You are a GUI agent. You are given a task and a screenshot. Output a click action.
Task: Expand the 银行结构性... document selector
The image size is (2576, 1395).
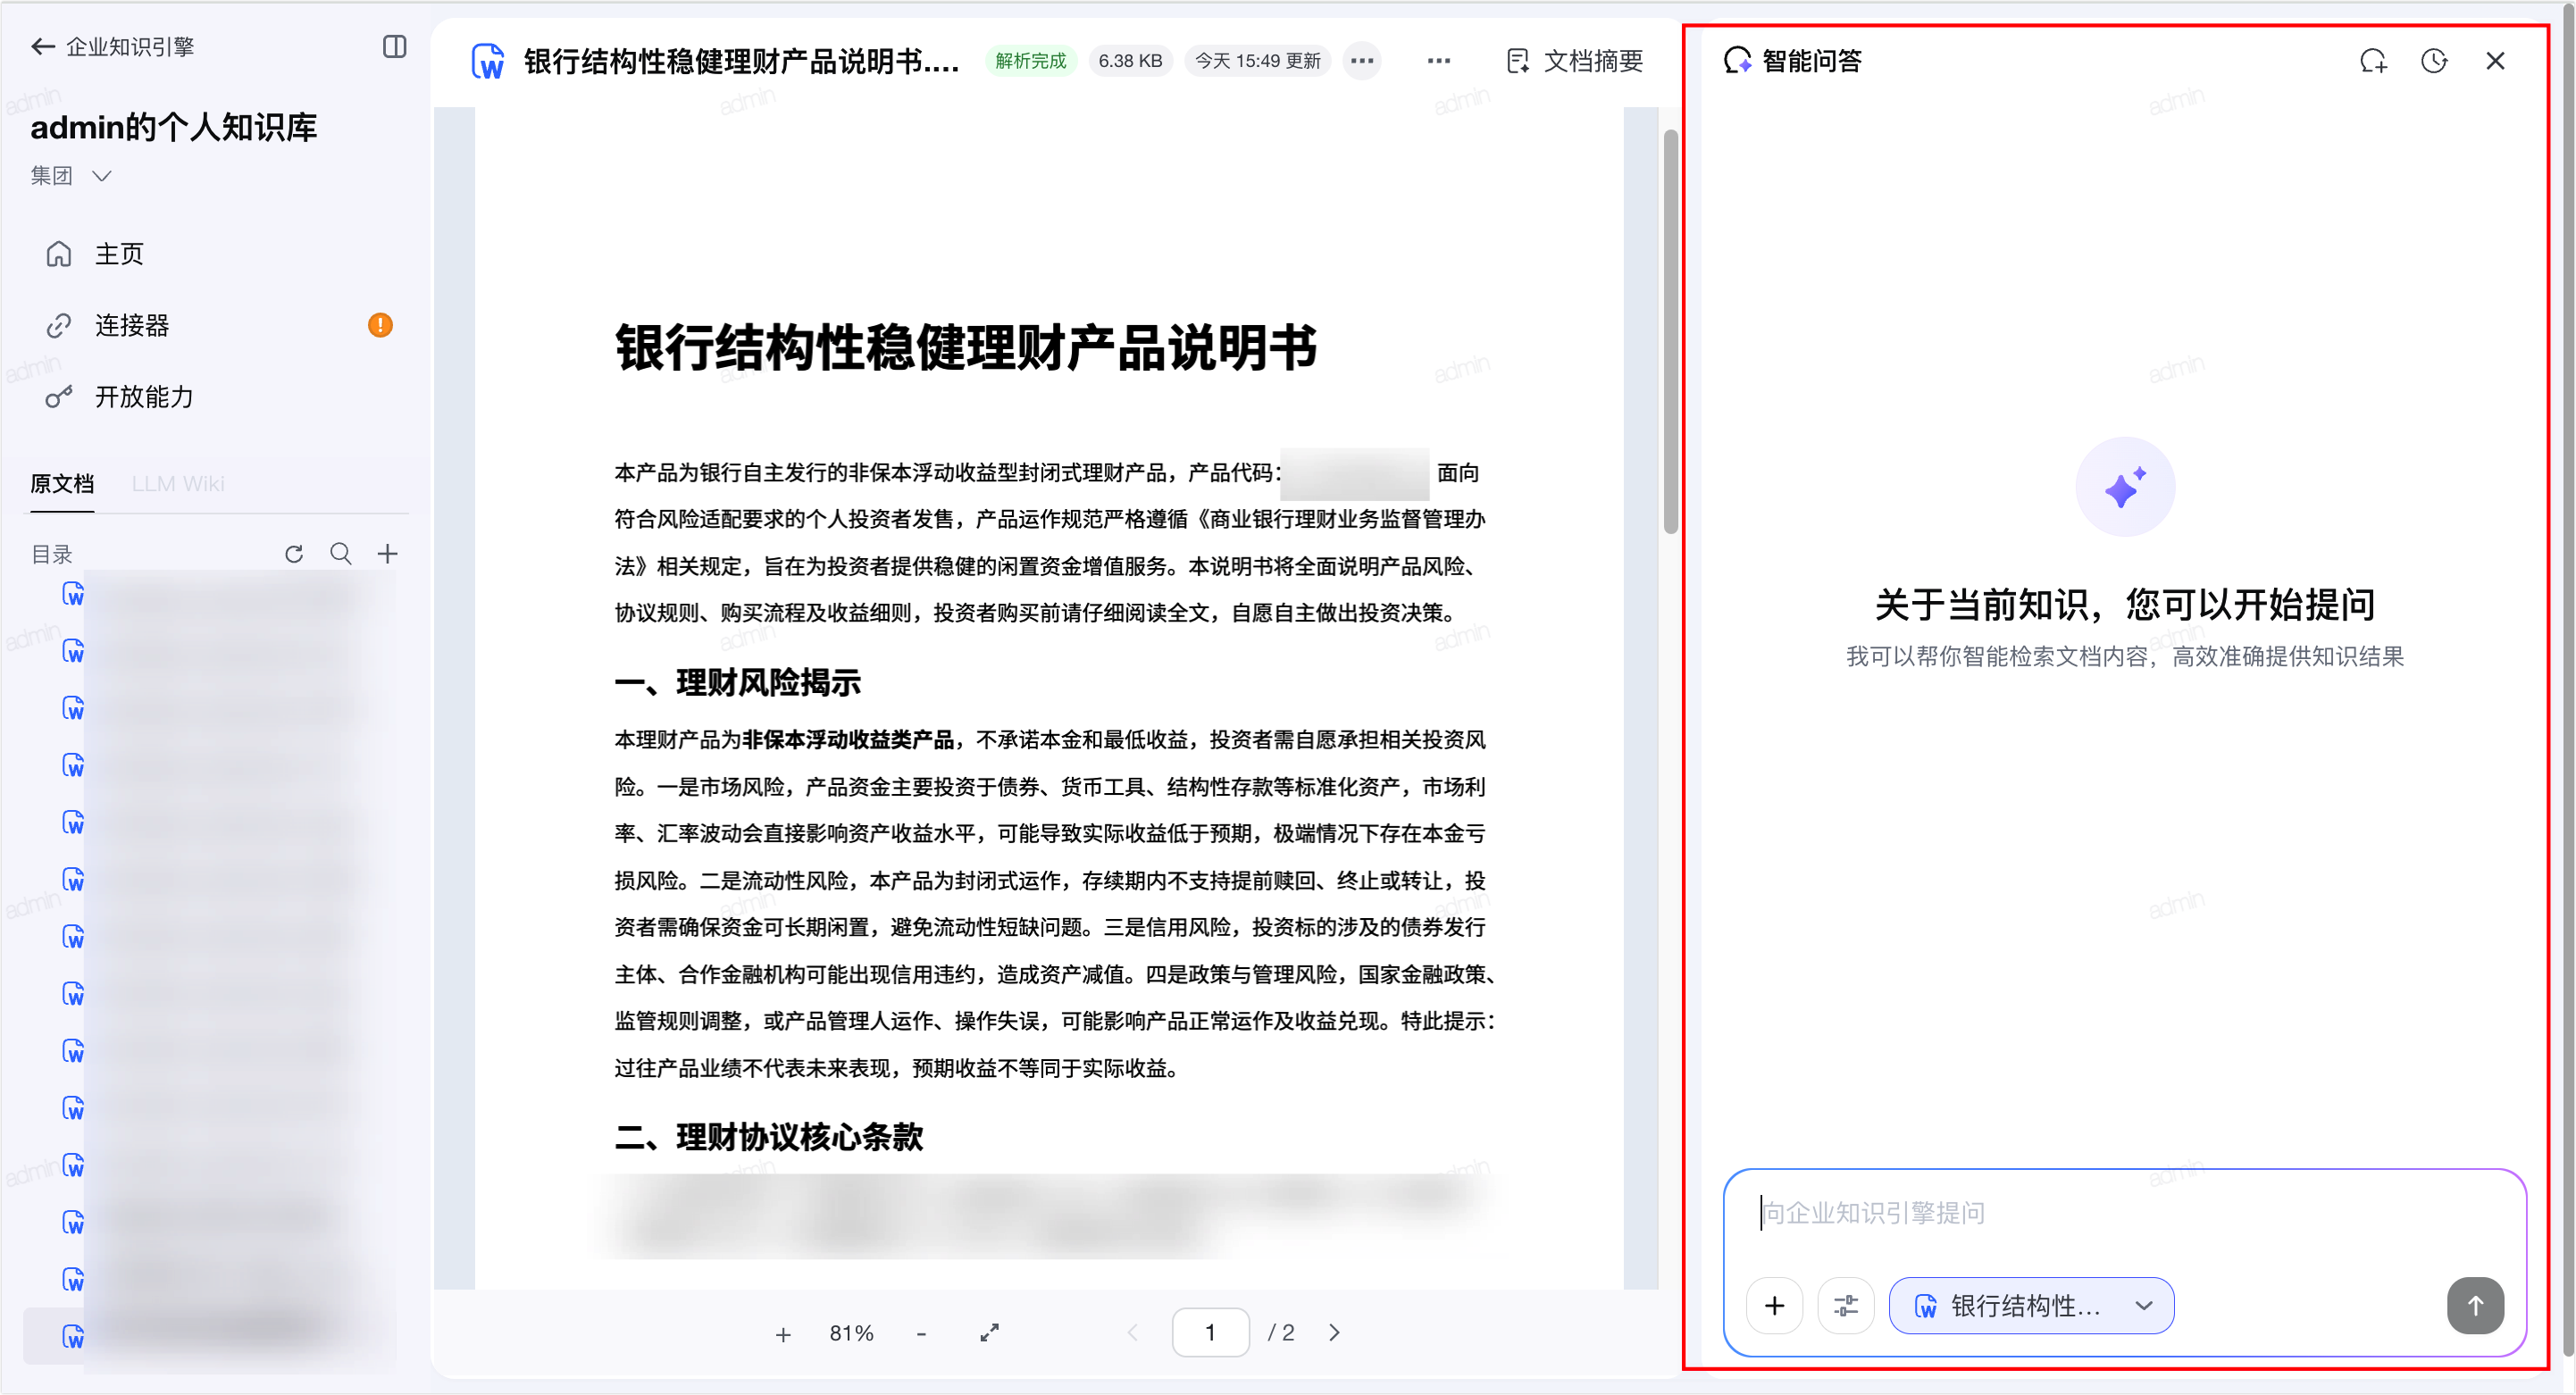2031,1306
